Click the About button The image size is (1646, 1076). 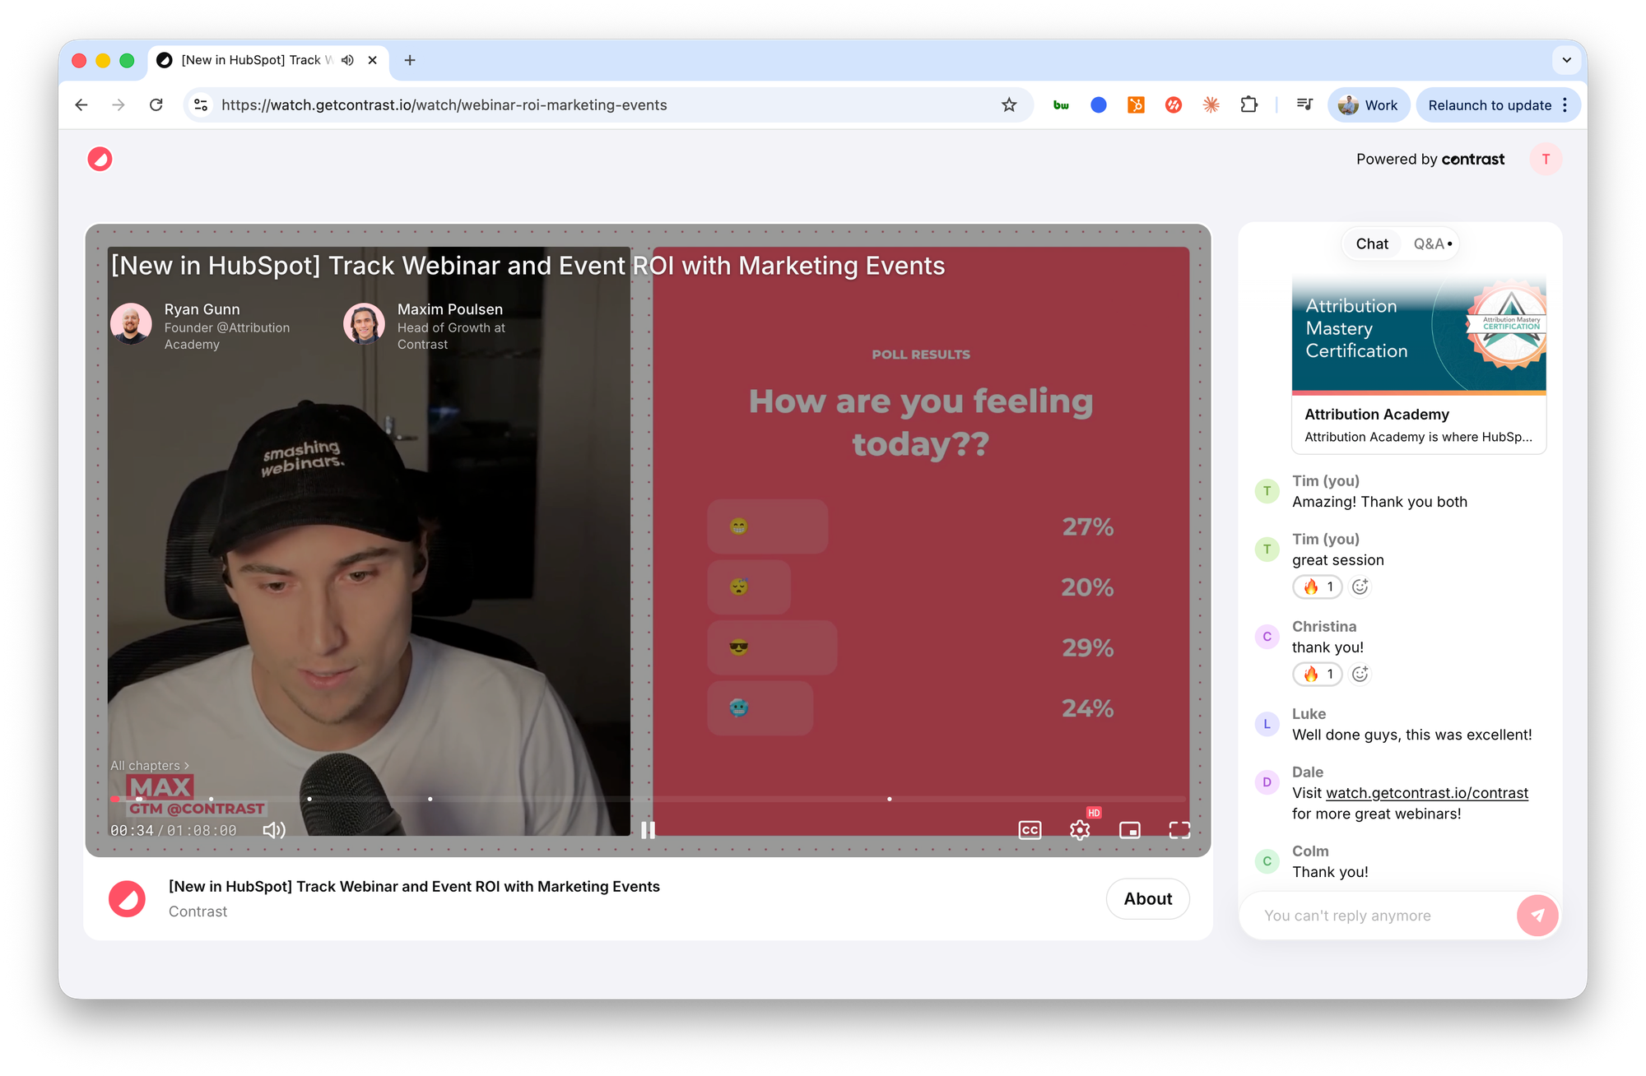(x=1147, y=899)
